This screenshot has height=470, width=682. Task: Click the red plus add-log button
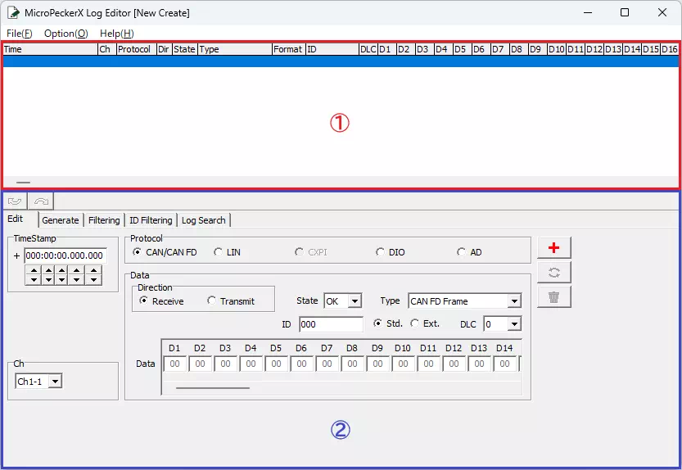click(553, 248)
